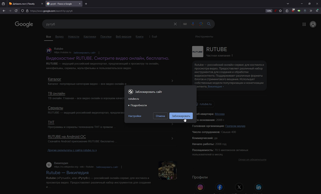Viewport: 321px width, 194px height.
Task: Open the red number extension icon
Action: 276,11
